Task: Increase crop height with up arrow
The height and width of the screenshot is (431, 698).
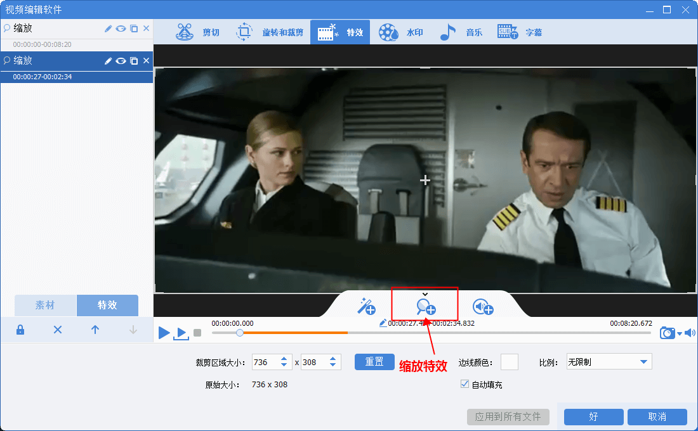Action: (333, 359)
